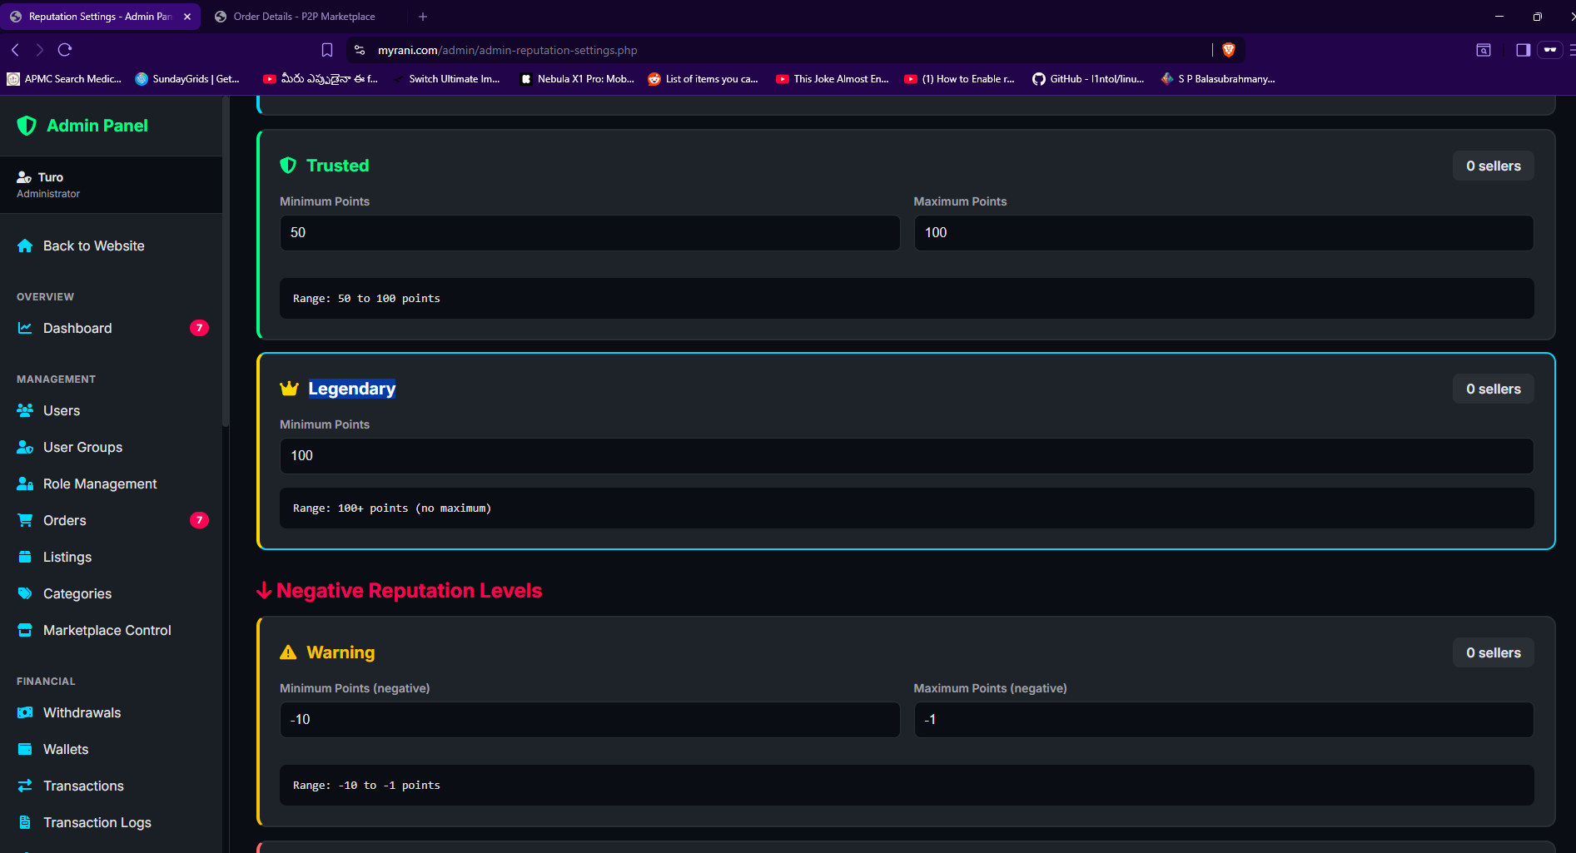Viewport: 1576px width, 853px height.
Task: Click the Legendary crown icon
Action: point(289,389)
